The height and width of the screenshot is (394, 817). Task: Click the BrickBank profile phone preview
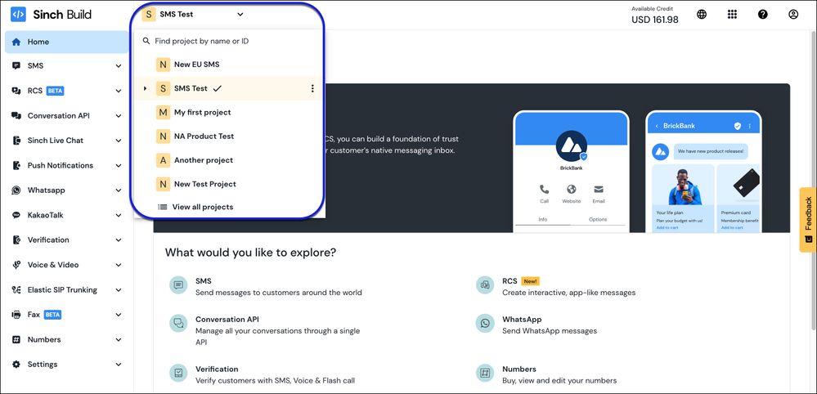click(571, 172)
